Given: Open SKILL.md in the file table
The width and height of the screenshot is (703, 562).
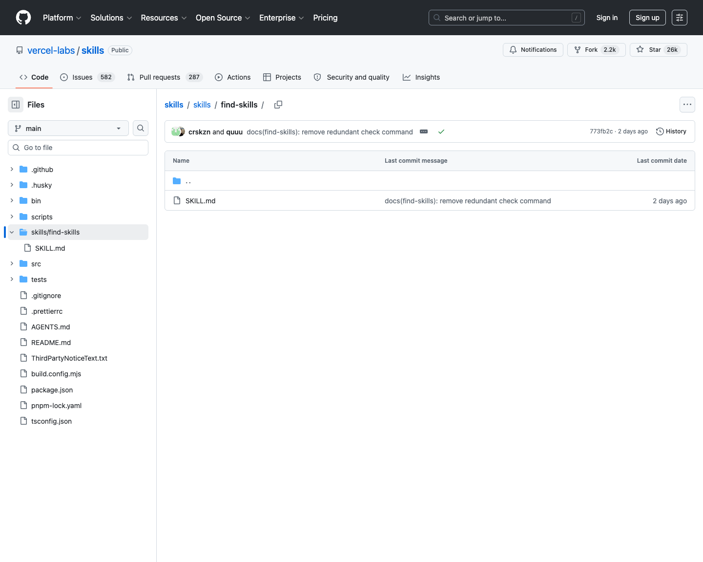Looking at the screenshot, I should point(200,201).
